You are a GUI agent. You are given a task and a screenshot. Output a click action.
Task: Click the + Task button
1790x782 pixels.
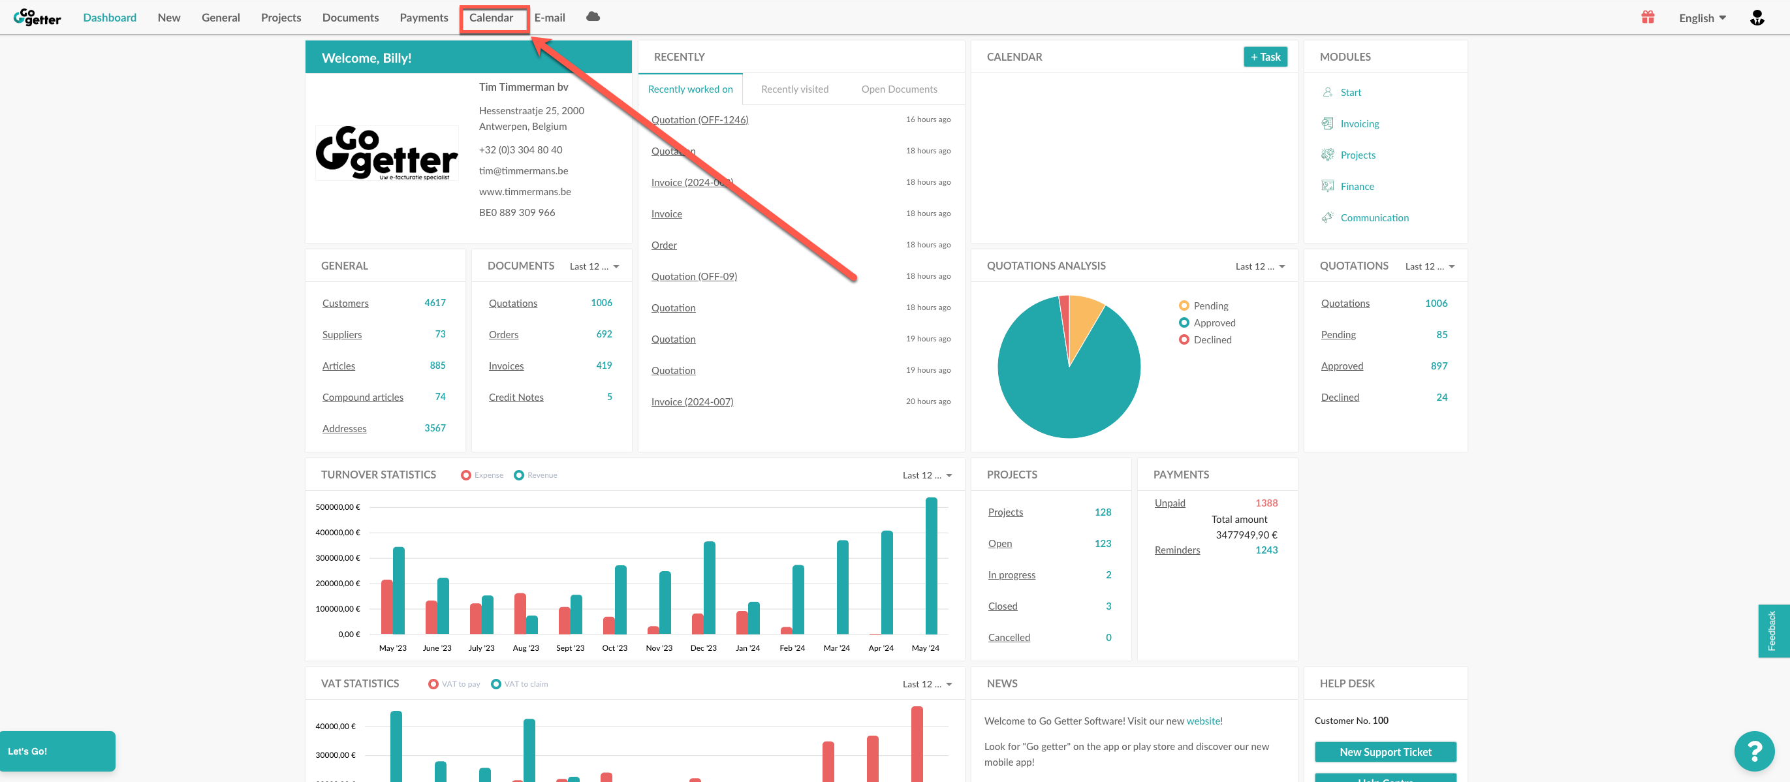click(1264, 57)
